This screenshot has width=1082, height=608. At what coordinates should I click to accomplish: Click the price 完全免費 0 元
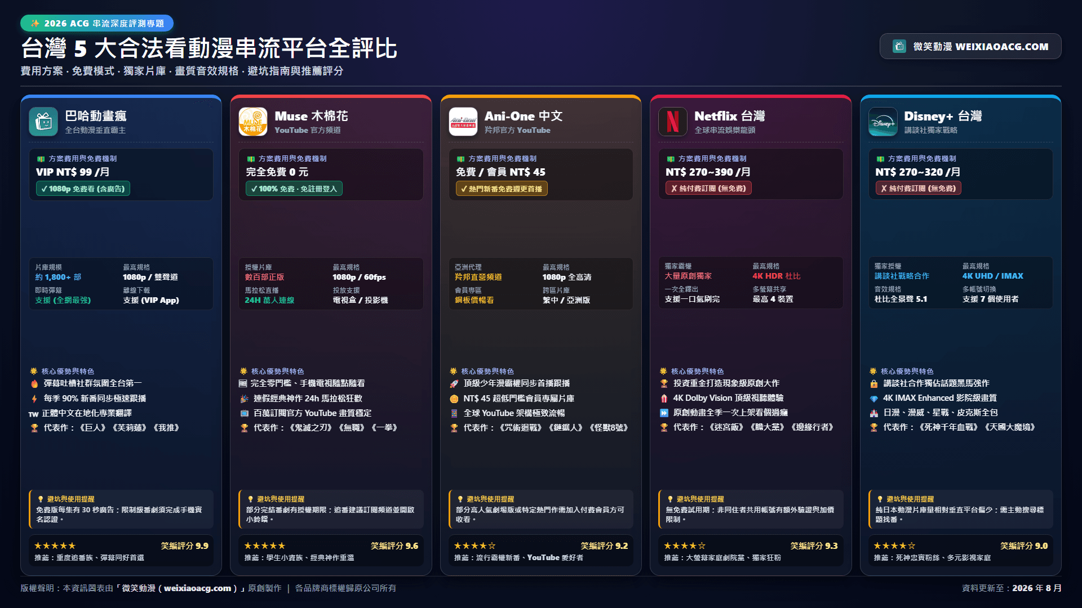[277, 172]
